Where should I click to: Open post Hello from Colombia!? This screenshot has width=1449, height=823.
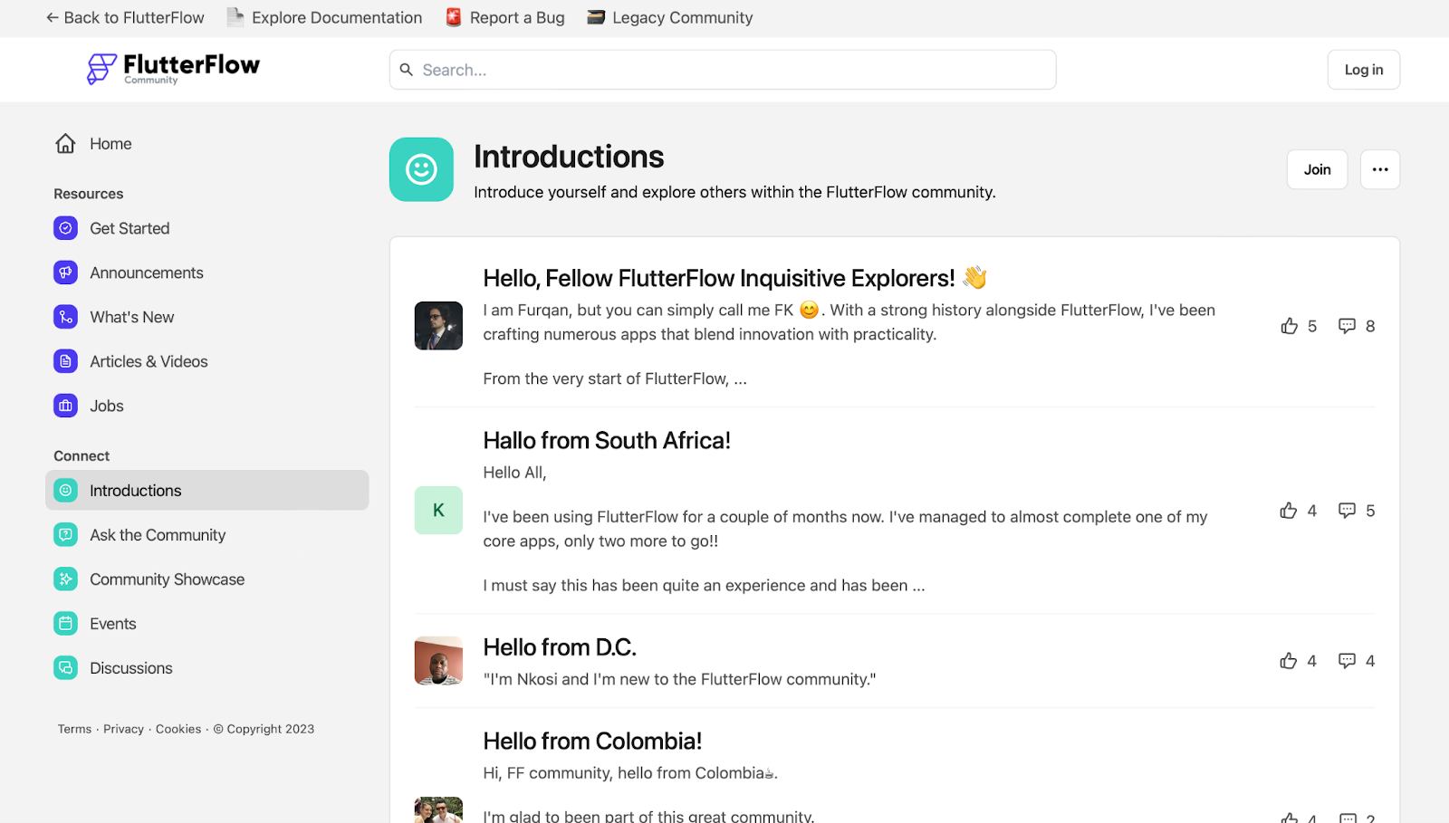click(x=592, y=741)
